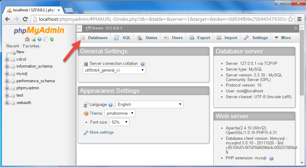This screenshot has width=306, height=167.
Task: Expand the mysql database tree node
Action: coord(7,74)
